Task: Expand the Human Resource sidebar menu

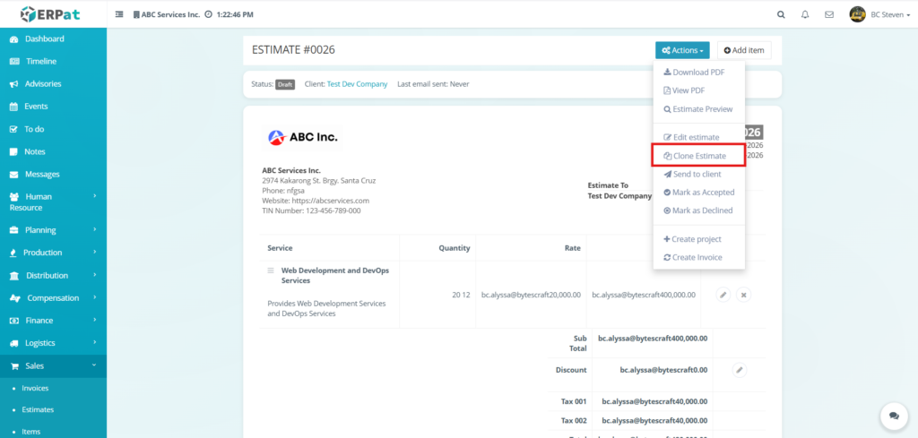Action: (52, 202)
